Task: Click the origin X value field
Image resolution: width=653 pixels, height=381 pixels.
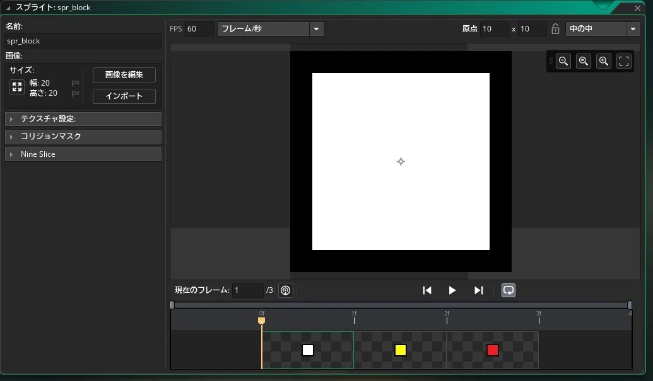Action: point(494,29)
